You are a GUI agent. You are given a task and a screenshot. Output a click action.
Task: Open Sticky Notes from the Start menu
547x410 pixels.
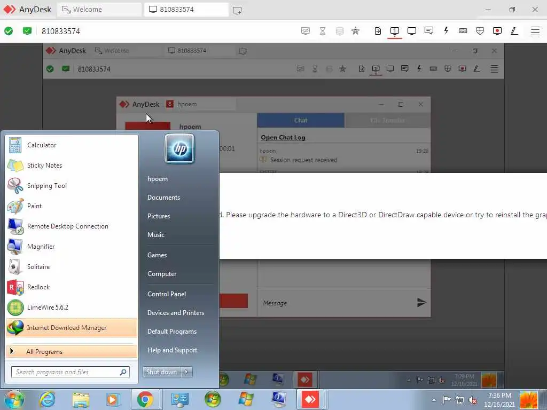click(72, 165)
